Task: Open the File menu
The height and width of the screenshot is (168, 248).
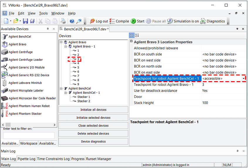Action: click(11, 13)
